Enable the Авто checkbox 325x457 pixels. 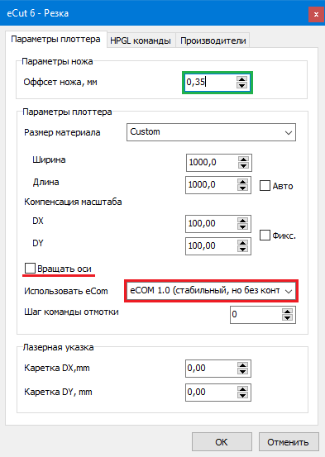click(265, 186)
